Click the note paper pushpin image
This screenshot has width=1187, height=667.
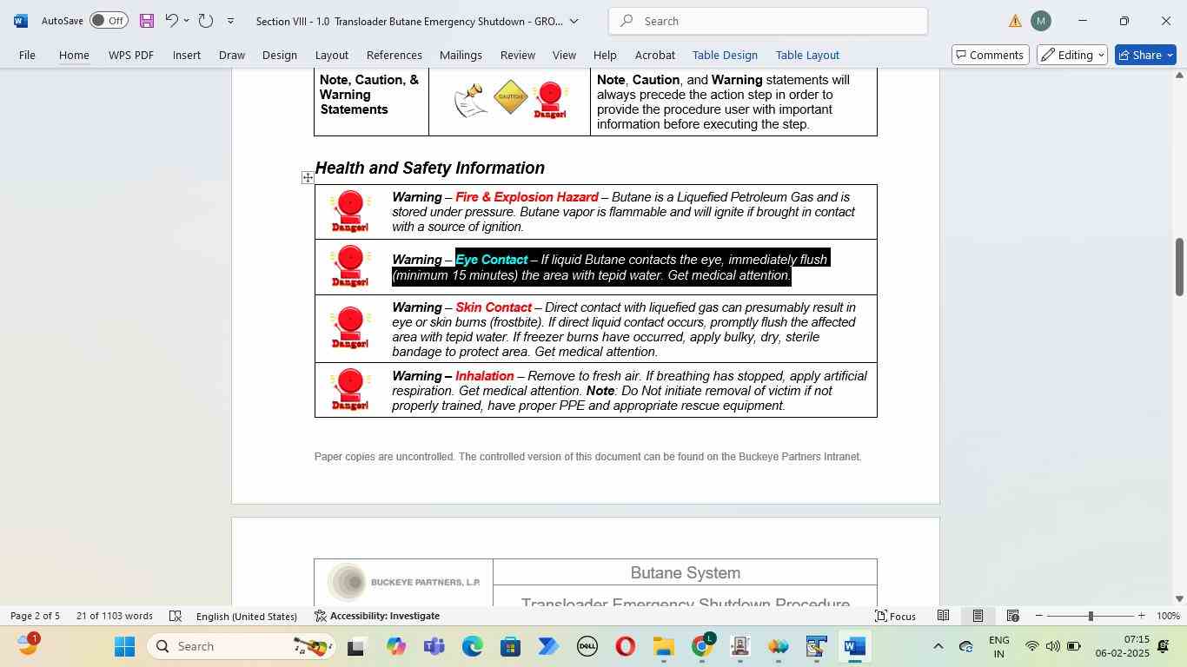(x=470, y=101)
